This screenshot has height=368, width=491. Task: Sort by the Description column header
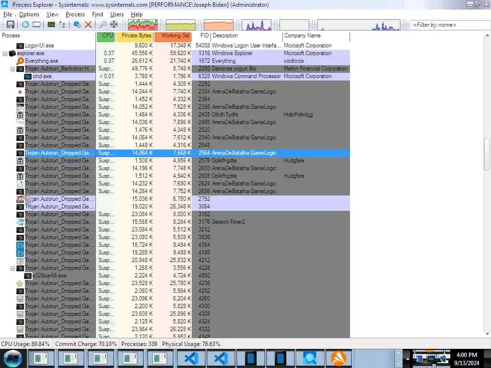247,35
